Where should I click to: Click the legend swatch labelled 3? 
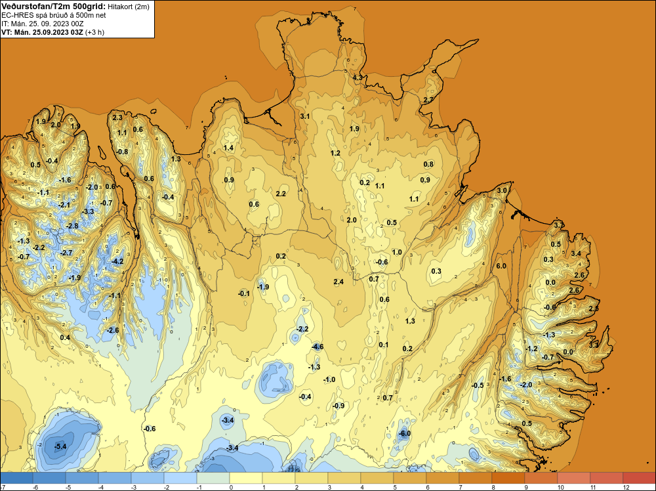344,478
